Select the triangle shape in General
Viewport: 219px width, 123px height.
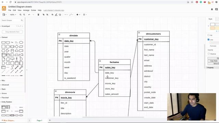pos(8,51)
